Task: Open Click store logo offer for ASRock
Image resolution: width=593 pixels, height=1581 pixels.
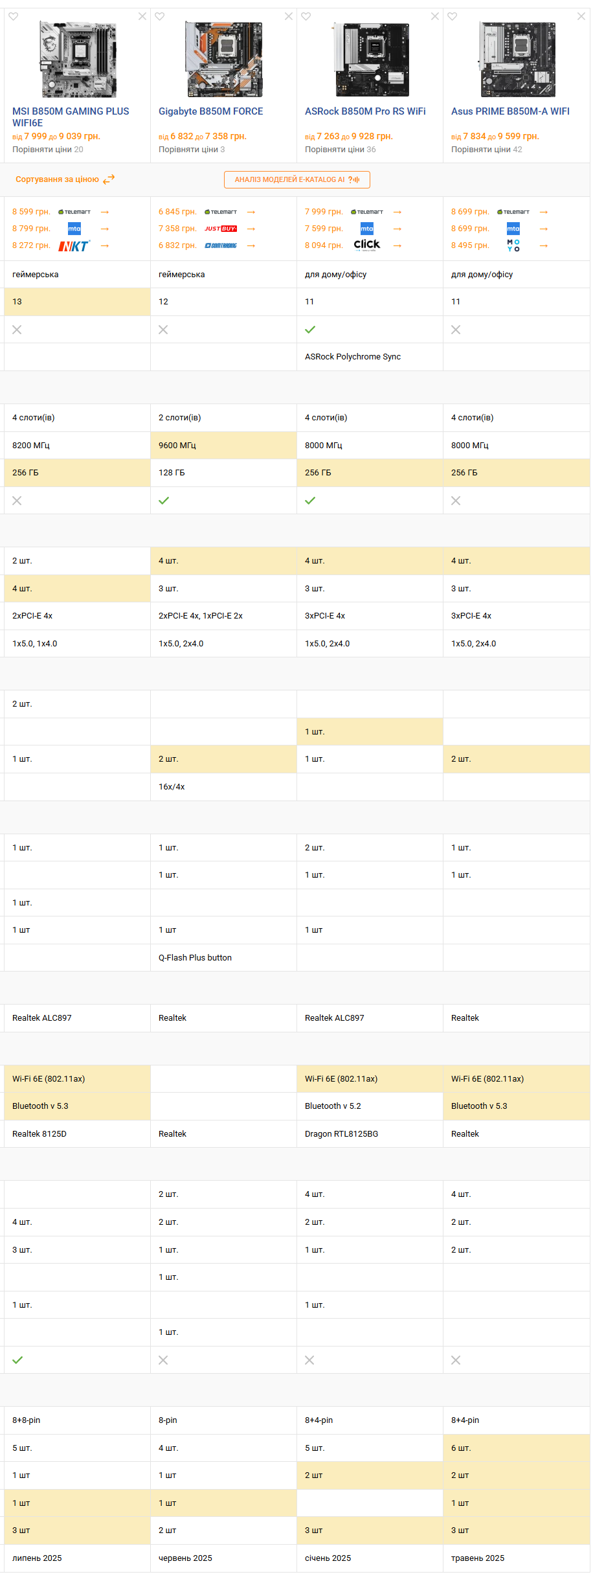Action: click(367, 245)
